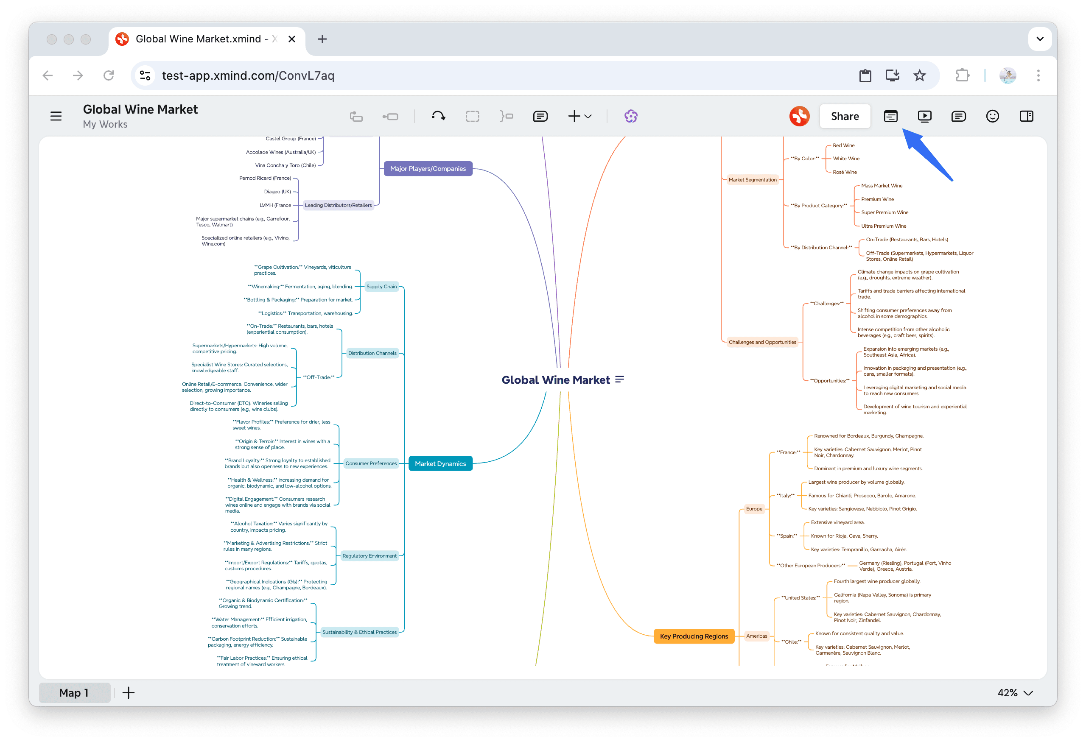Open the hamburger menu
This screenshot has height=742, width=1086.
click(x=56, y=116)
